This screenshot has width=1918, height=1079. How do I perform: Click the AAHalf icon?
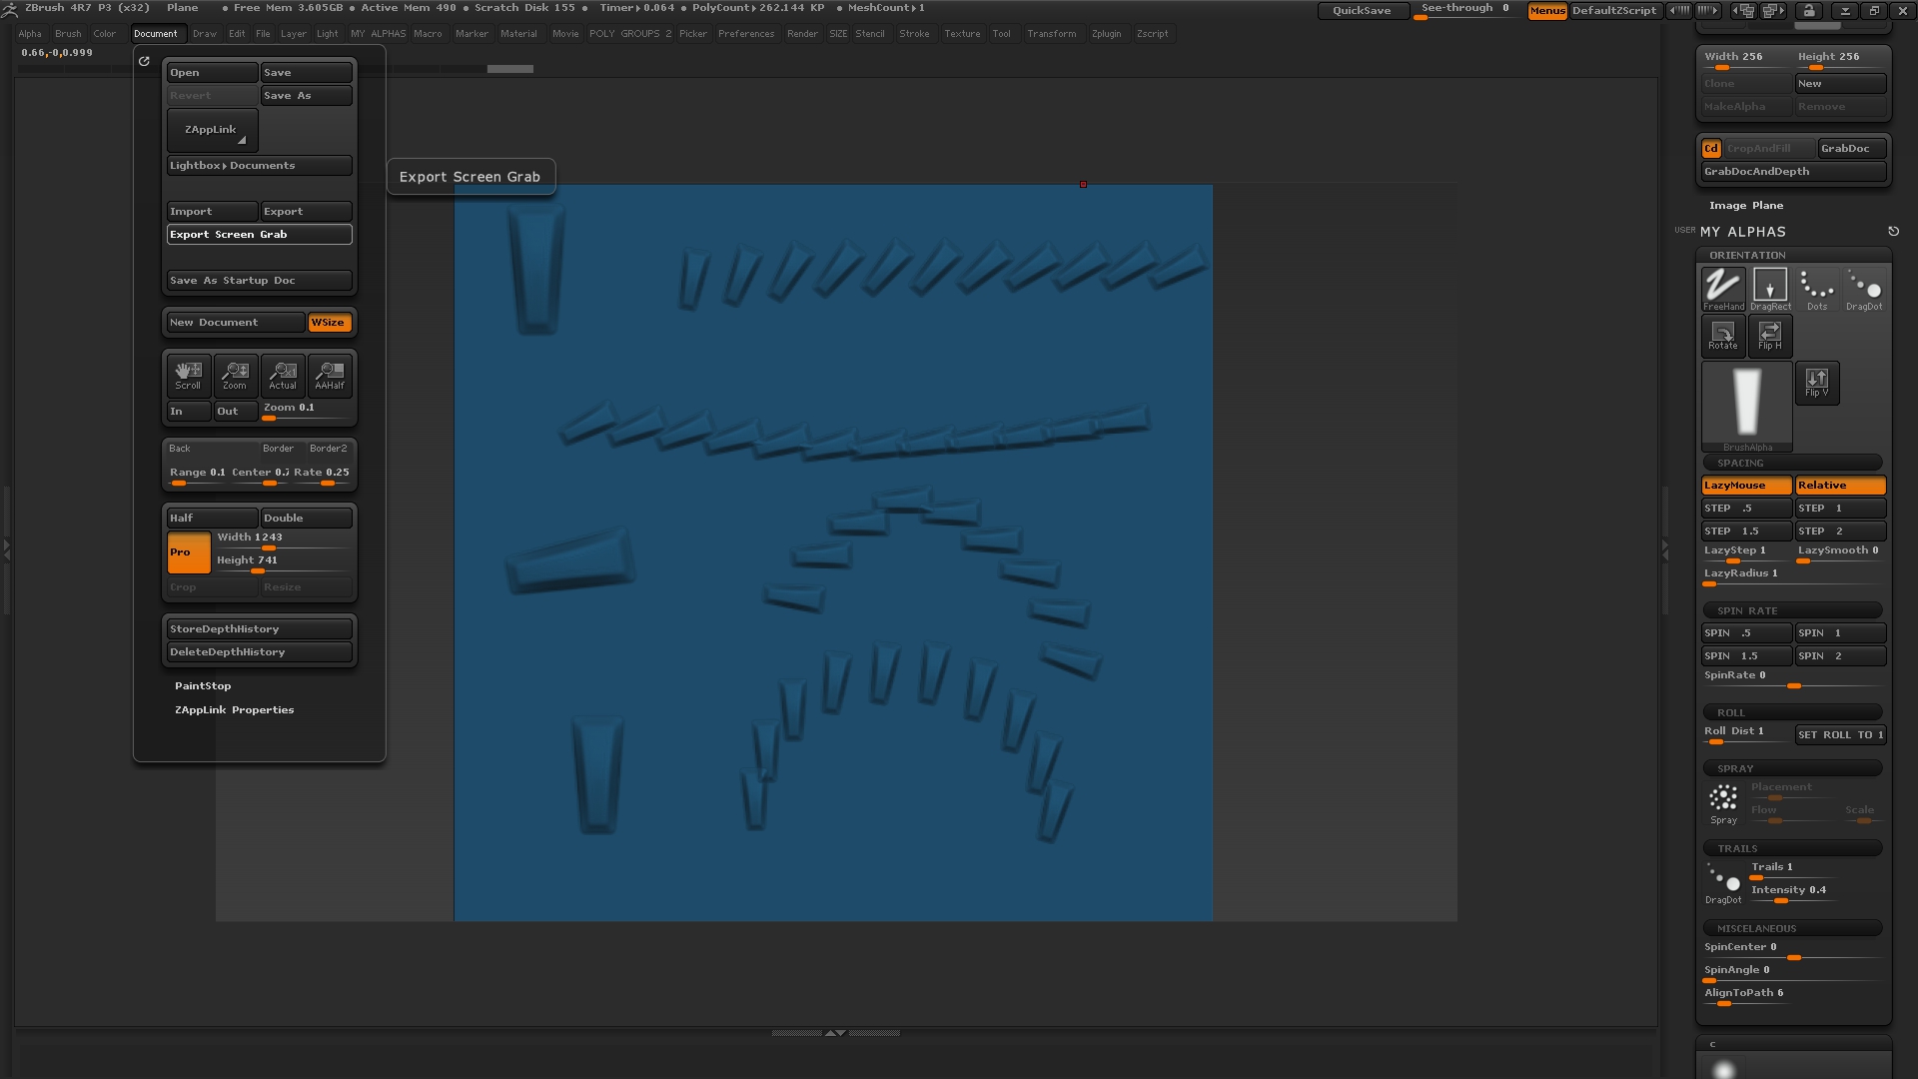pyautogui.click(x=330, y=375)
